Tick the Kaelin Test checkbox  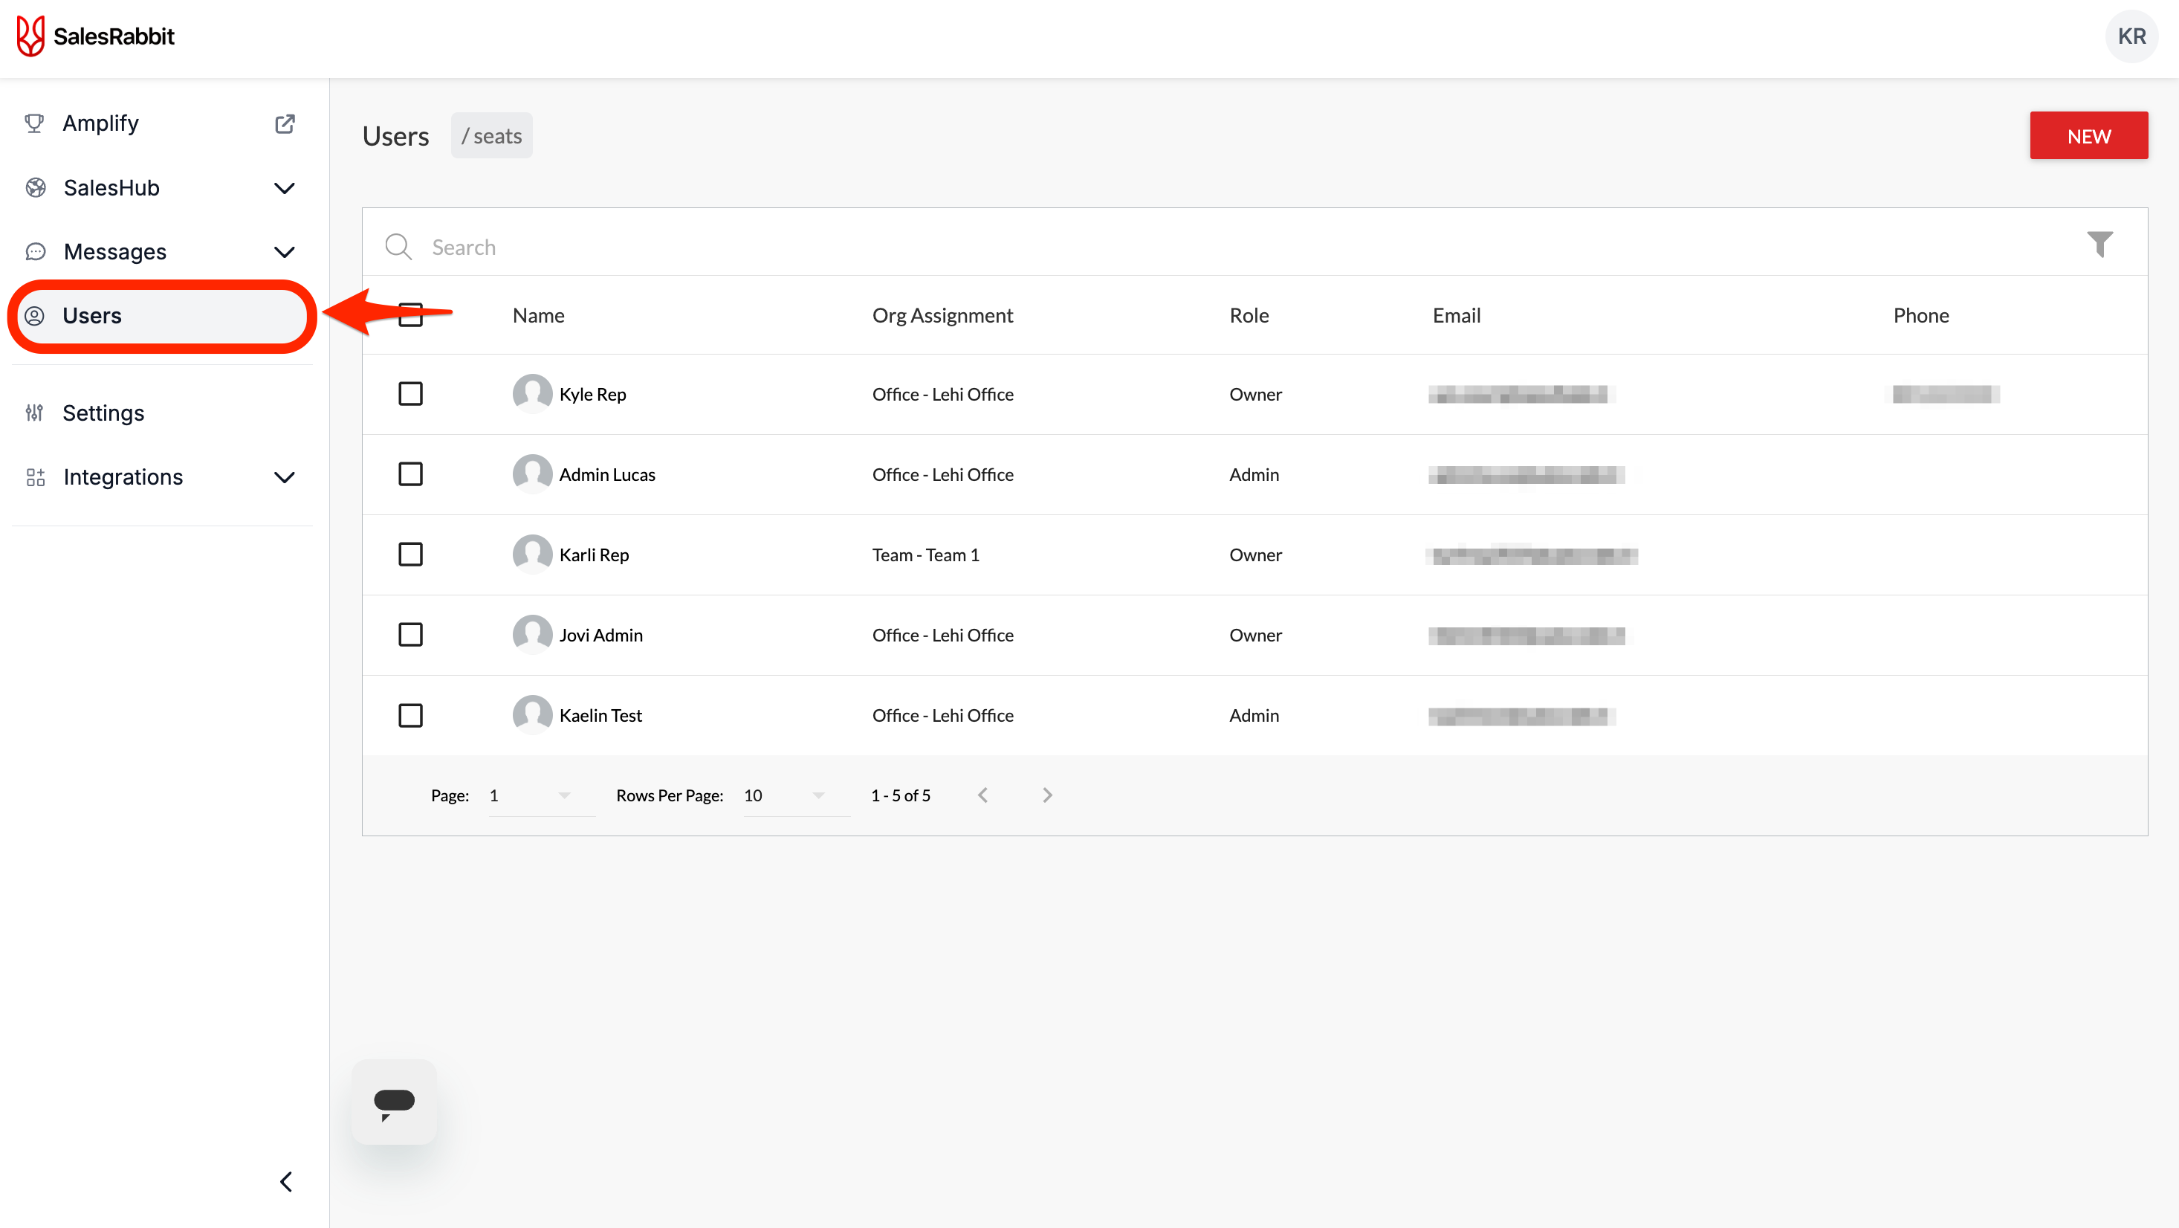[410, 715]
